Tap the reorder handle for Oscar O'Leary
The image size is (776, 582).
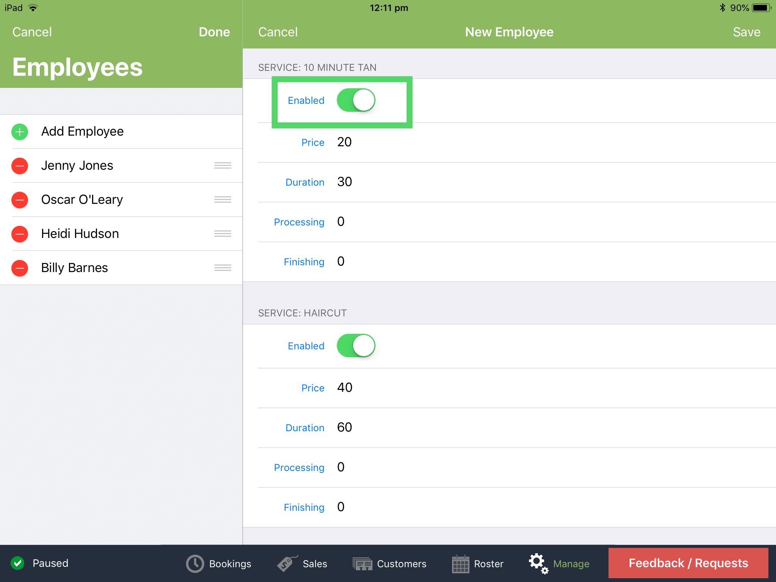222,200
